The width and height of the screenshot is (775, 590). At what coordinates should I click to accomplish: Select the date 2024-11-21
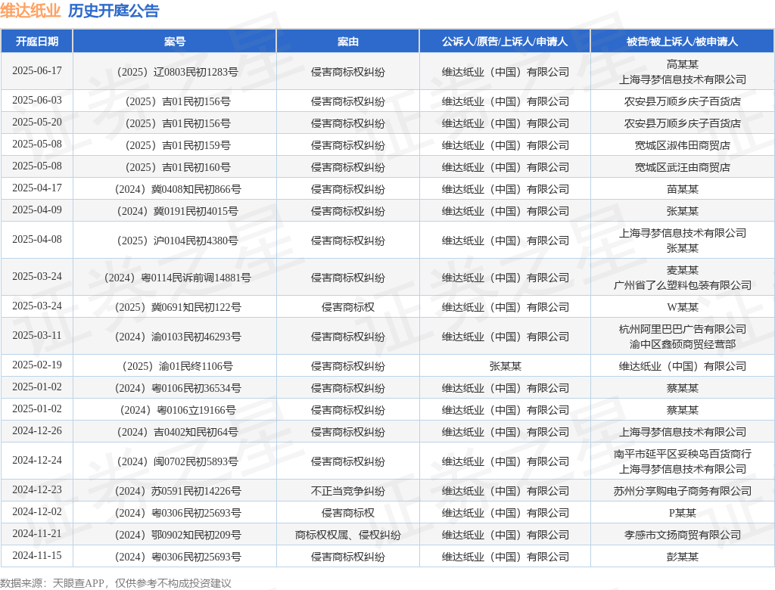click(37, 534)
